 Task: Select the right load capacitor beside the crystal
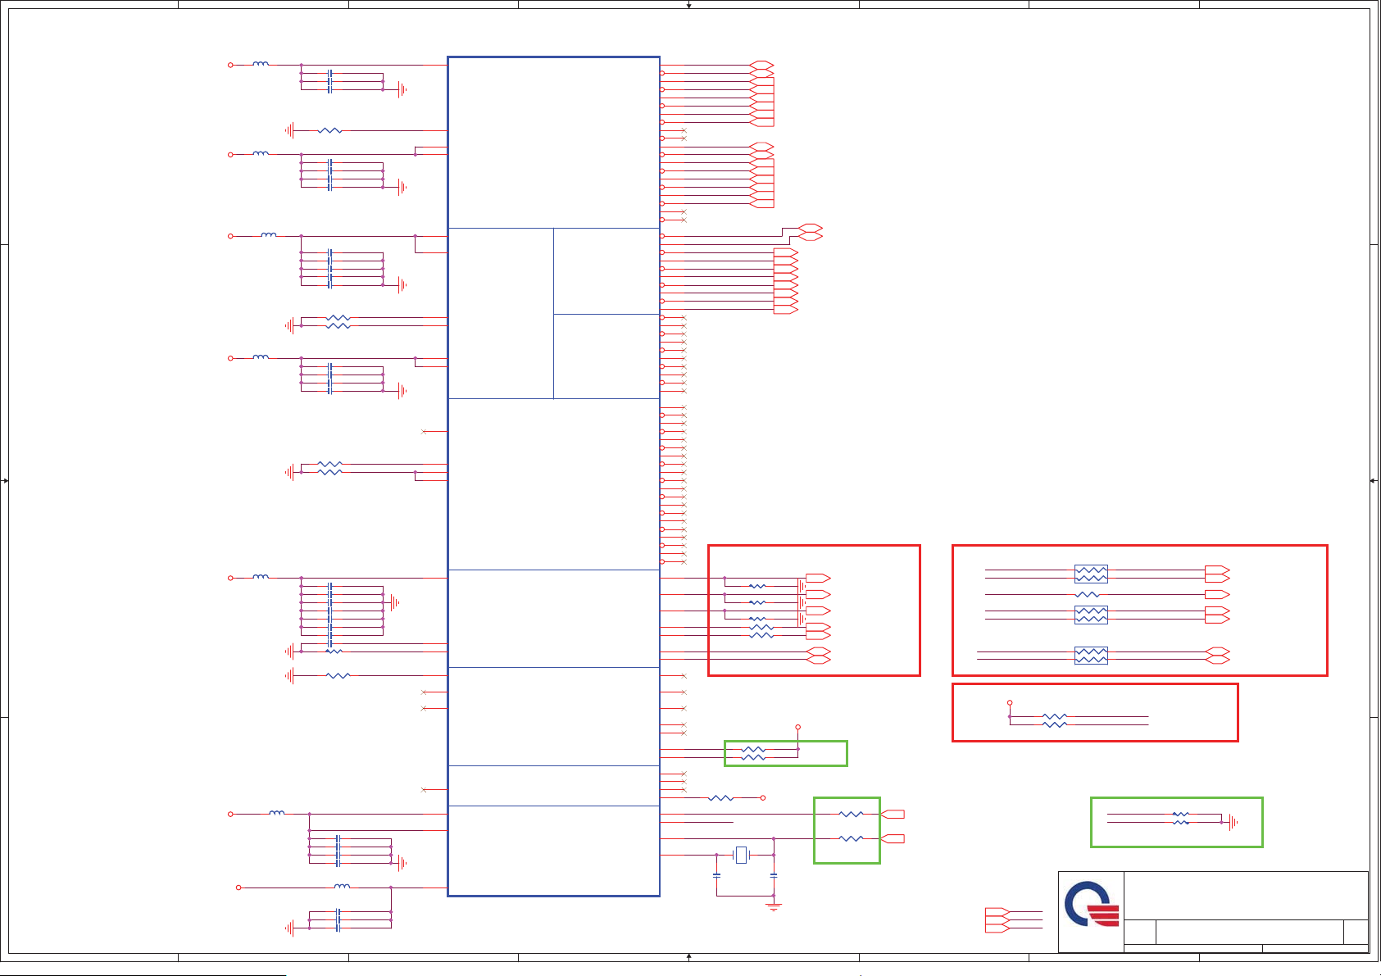tap(773, 875)
